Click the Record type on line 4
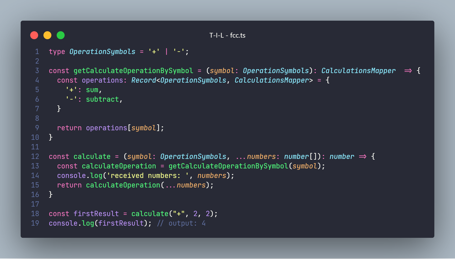The width and height of the screenshot is (455, 259). 144,80
